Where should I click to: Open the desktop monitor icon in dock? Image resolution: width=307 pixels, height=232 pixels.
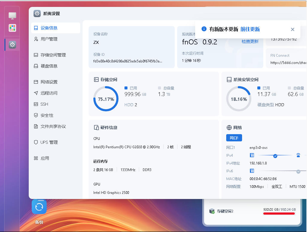coord(12,16)
